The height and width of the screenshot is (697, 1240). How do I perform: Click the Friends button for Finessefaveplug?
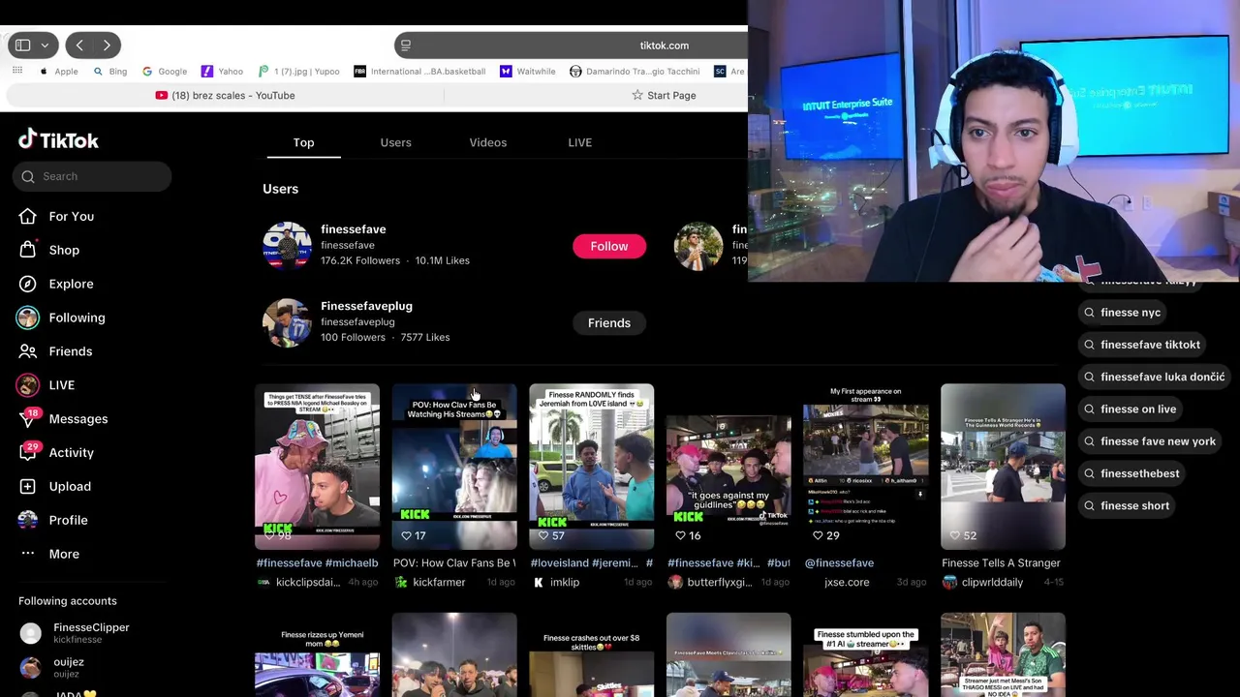click(609, 322)
